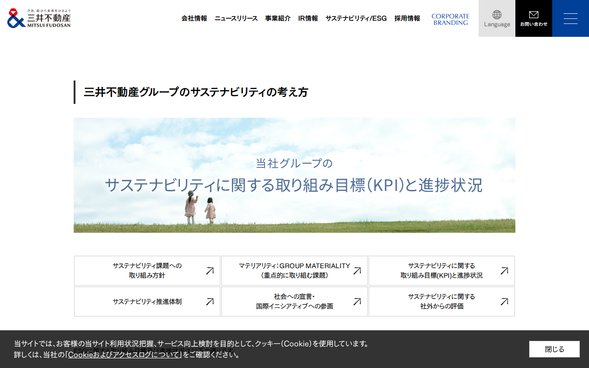This screenshot has height=368, width=589.
Task: Open the 事業紹介 menu
Action: (278, 18)
